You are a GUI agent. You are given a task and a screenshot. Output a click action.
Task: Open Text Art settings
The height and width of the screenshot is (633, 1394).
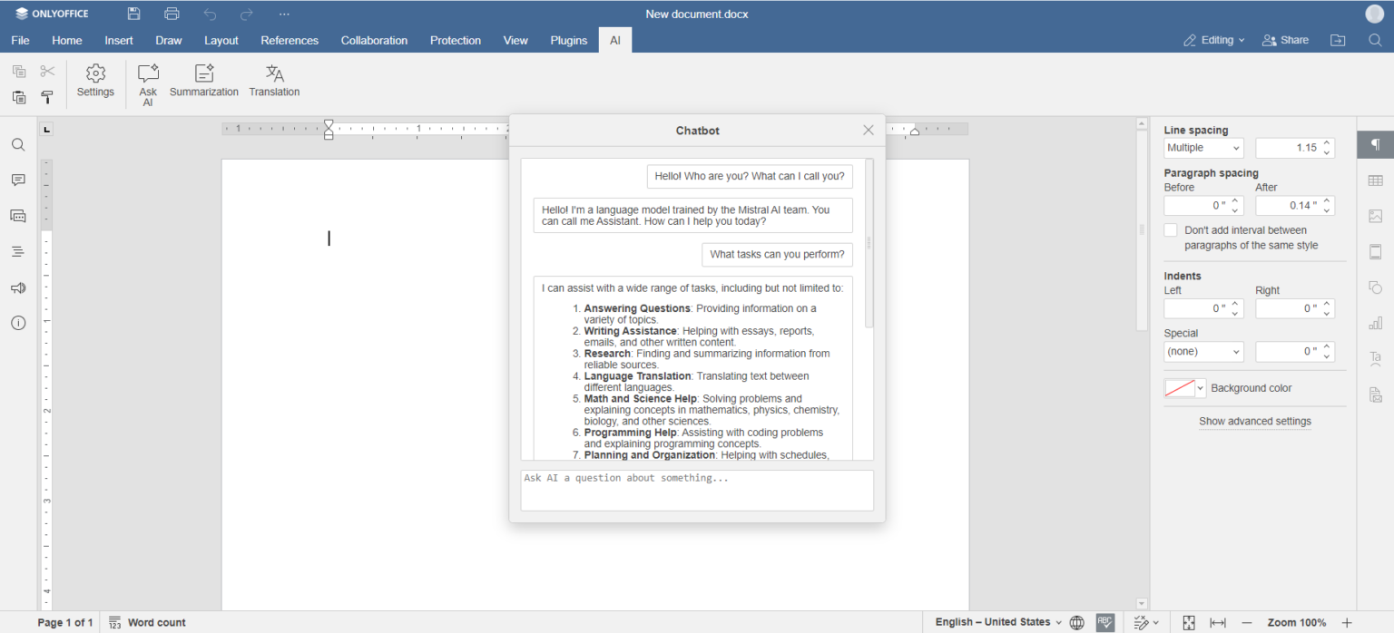pos(1374,359)
